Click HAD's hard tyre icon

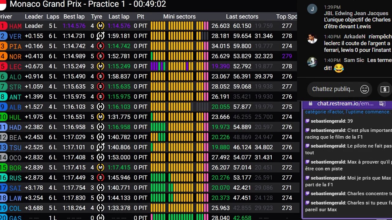coord(100,127)
